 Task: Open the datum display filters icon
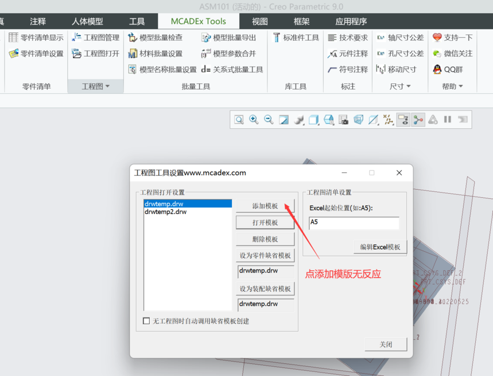point(389,120)
